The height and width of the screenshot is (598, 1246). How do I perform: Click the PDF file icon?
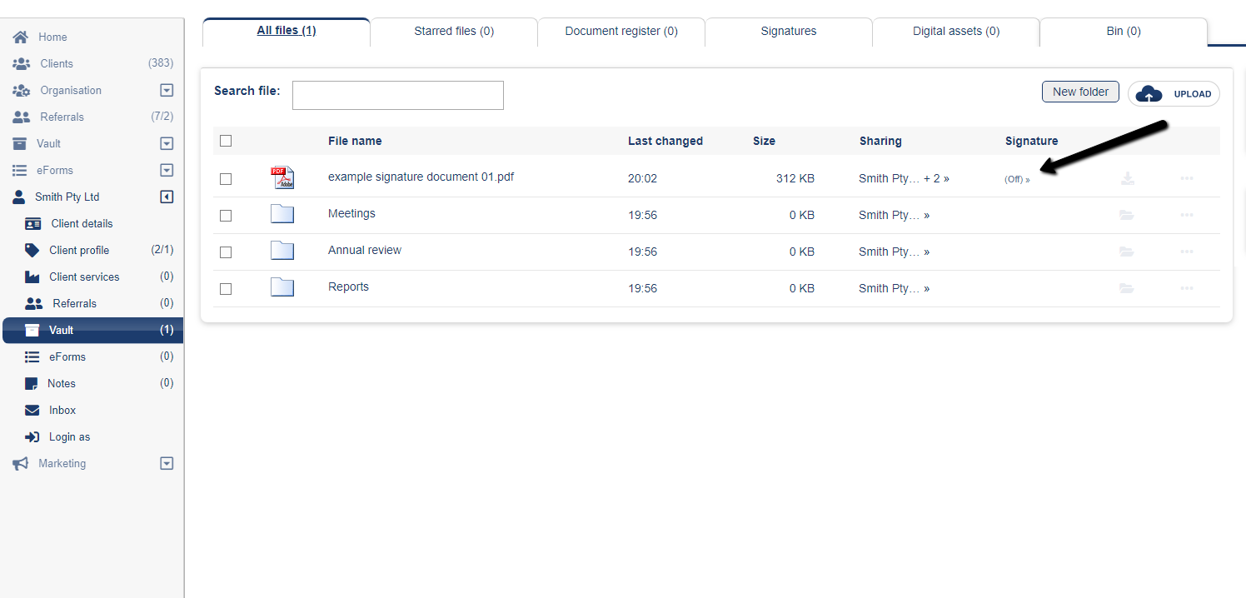[282, 177]
